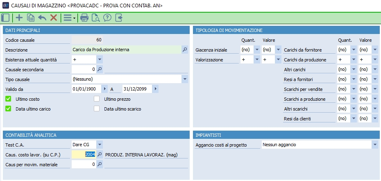Click the plus icon to add new record
This screenshot has height=181, width=381.
click(19, 18)
